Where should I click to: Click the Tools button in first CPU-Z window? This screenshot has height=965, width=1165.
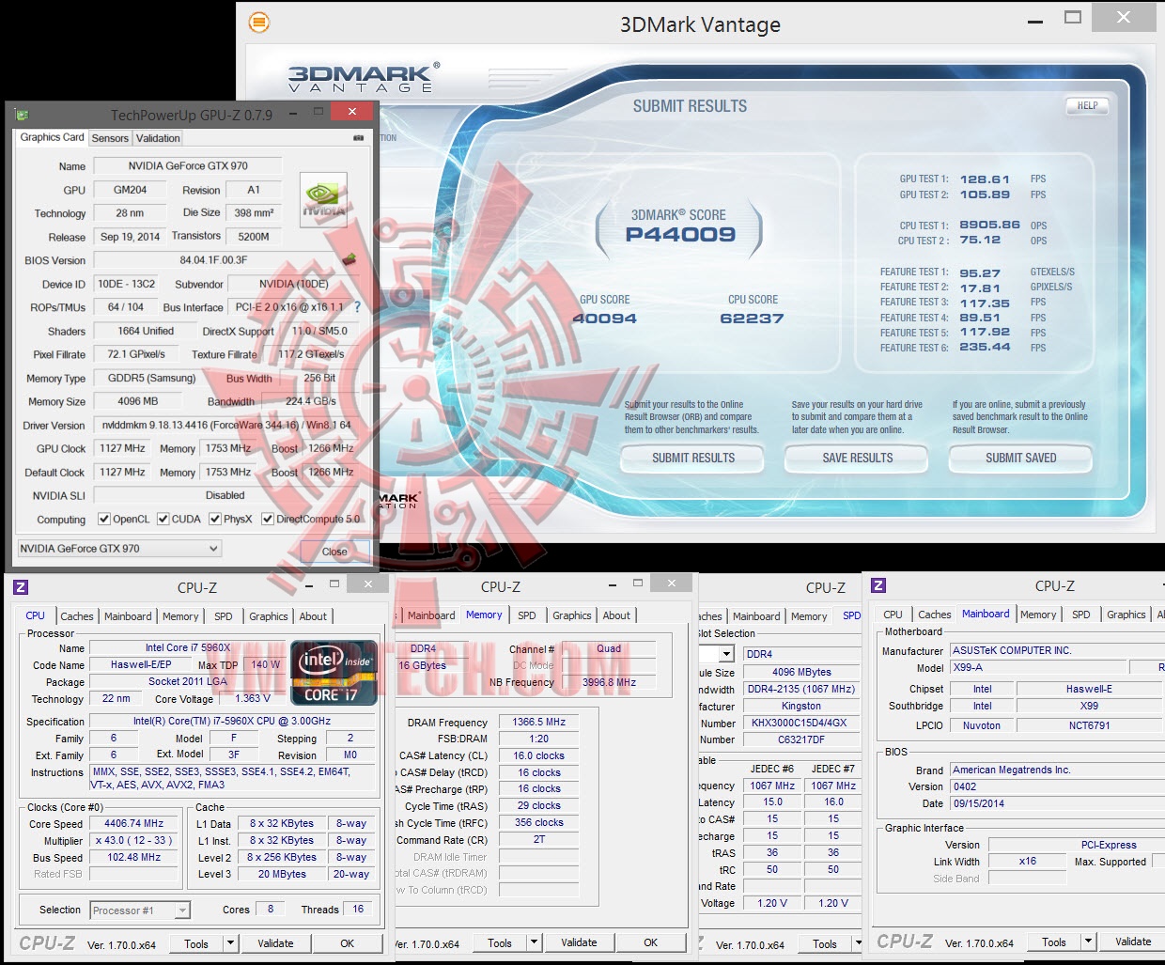[x=196, y=943]
